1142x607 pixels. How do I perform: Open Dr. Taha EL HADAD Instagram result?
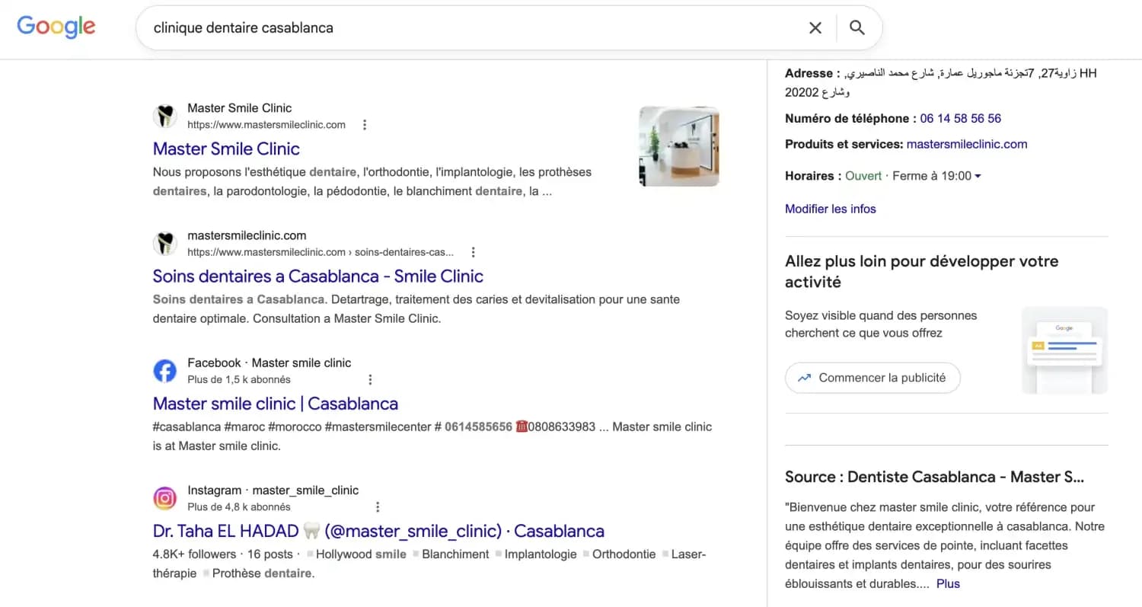pos(378,531)
